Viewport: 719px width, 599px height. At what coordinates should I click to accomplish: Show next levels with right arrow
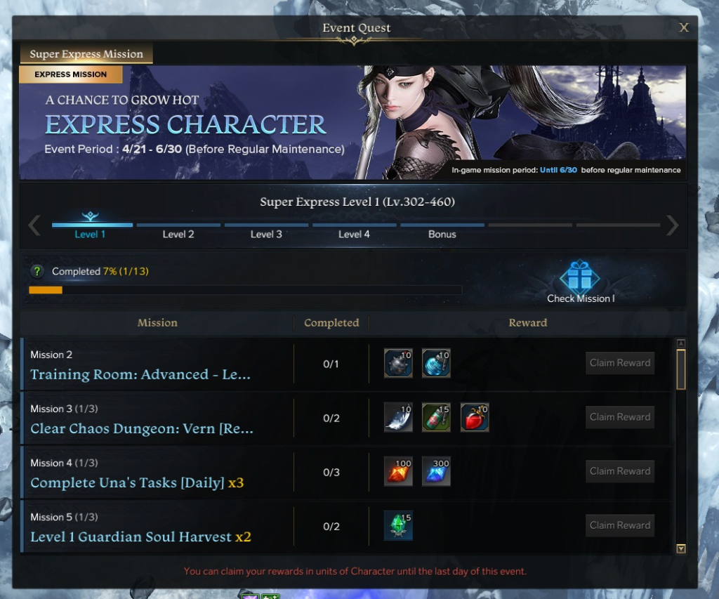click(x=672, y=225)
